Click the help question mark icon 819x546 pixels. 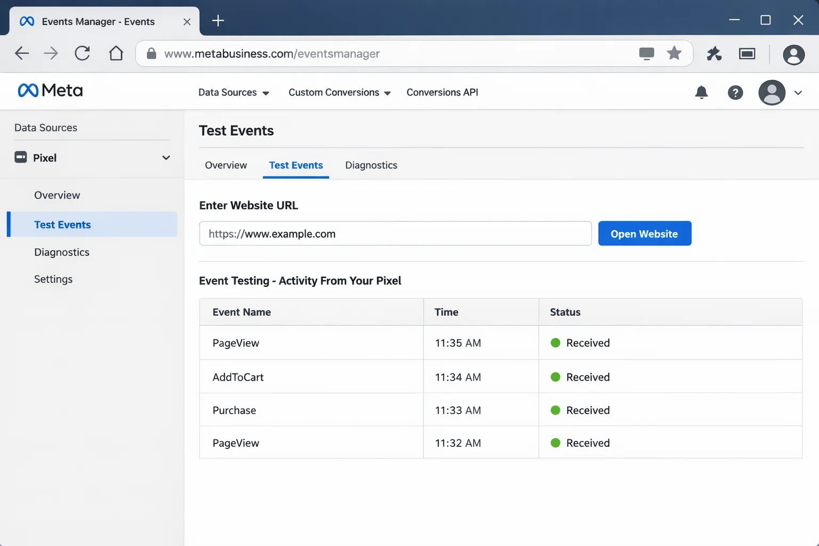point(735,92)
